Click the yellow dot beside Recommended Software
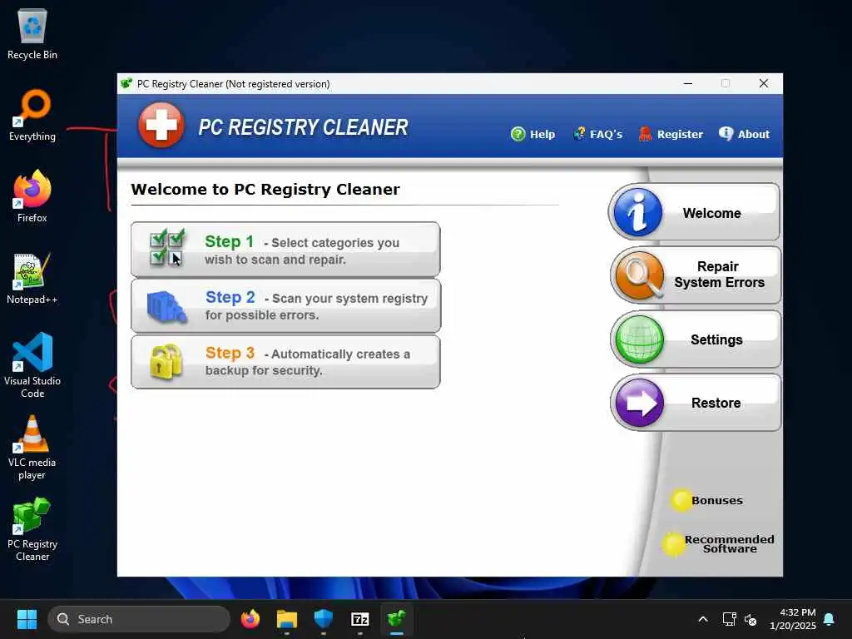This screenshot has height=639, width=852. point(673,544)
